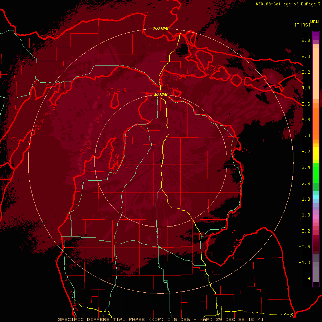322x322 pixels.
Task: Select the 6.6 scale value
Action: [306, 104]
